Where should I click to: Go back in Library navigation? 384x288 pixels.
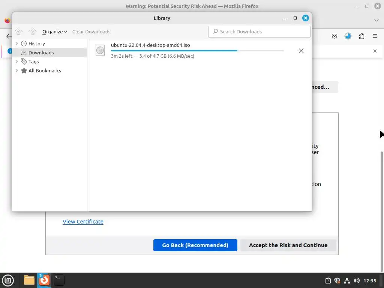coord(19,31)
